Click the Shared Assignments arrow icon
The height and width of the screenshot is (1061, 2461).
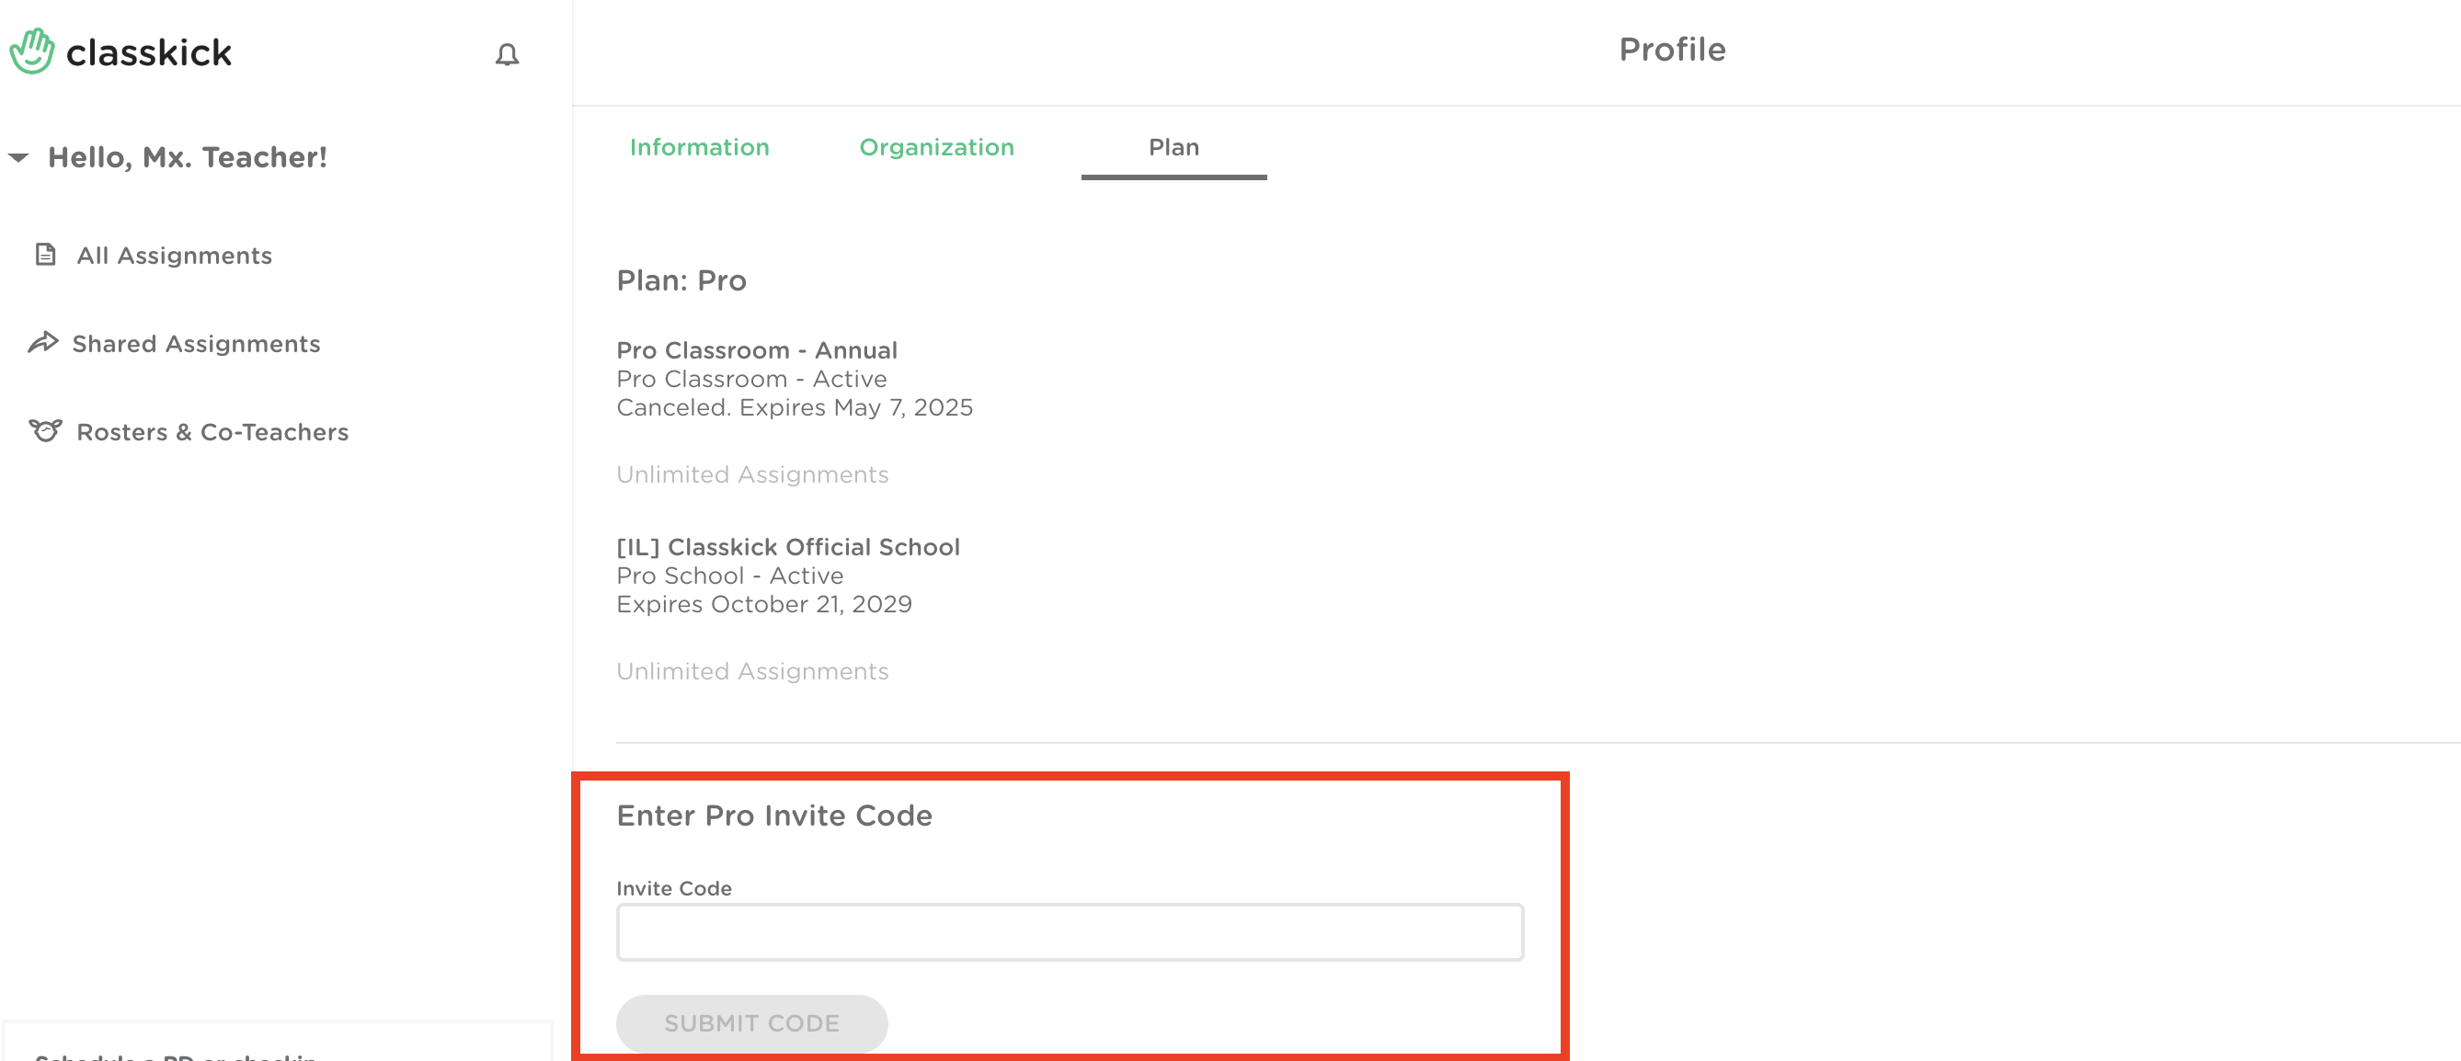tap(43, 342)
